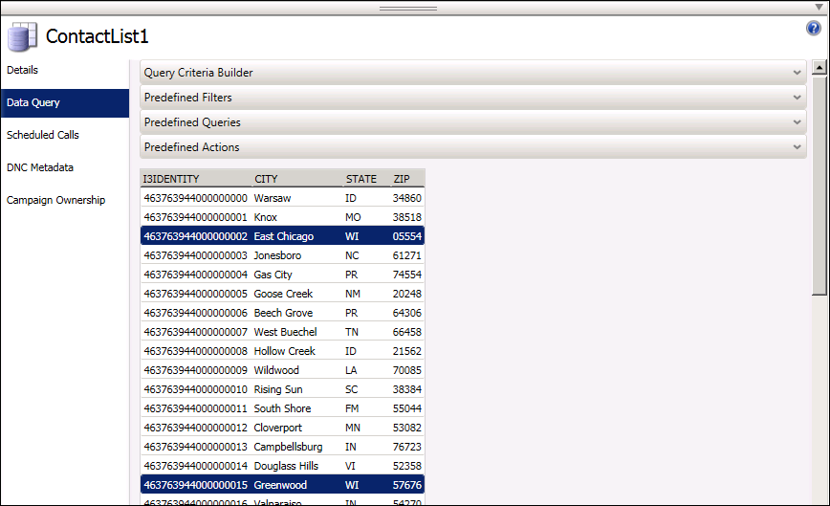Click the ContactList1 database icon
Viewport: 830px width, 506px height.
22,37
